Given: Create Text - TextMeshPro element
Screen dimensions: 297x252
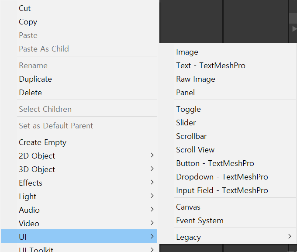Looking at the screenshot, I should 227,66.
